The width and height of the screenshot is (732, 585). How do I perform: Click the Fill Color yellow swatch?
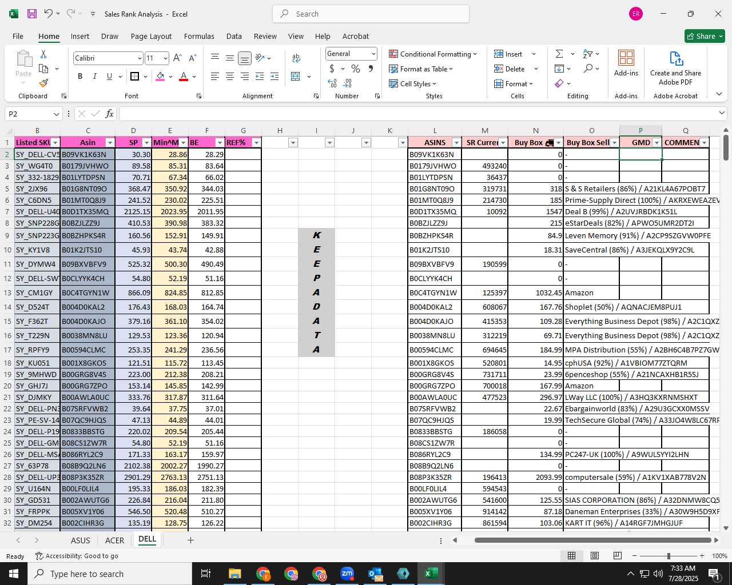tap(160, 77)
